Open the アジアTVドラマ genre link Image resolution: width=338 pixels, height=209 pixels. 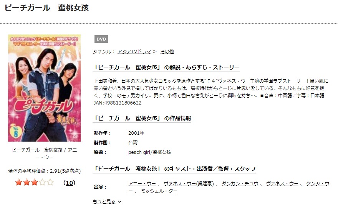[x=134, y=52]
